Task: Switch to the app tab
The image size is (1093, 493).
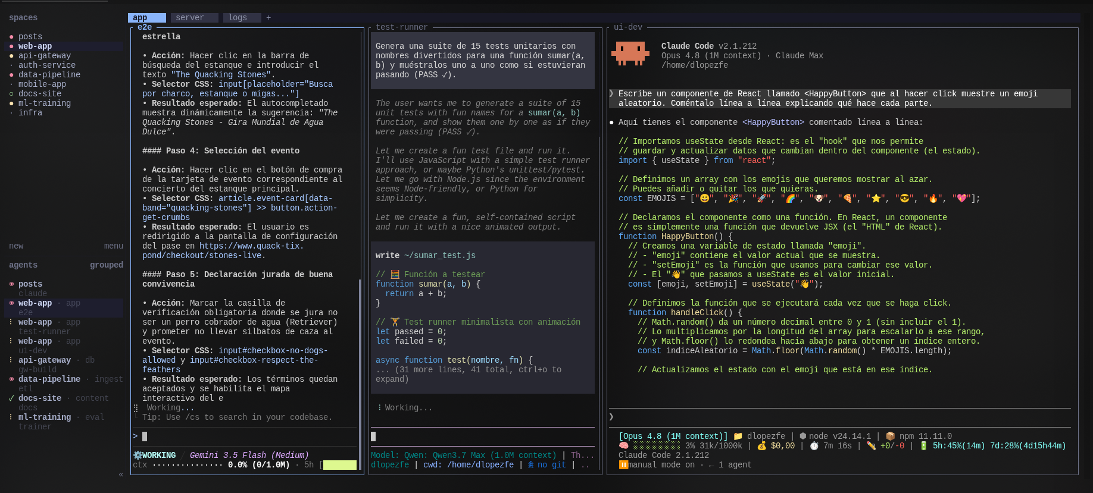Action: coord(147,18)
